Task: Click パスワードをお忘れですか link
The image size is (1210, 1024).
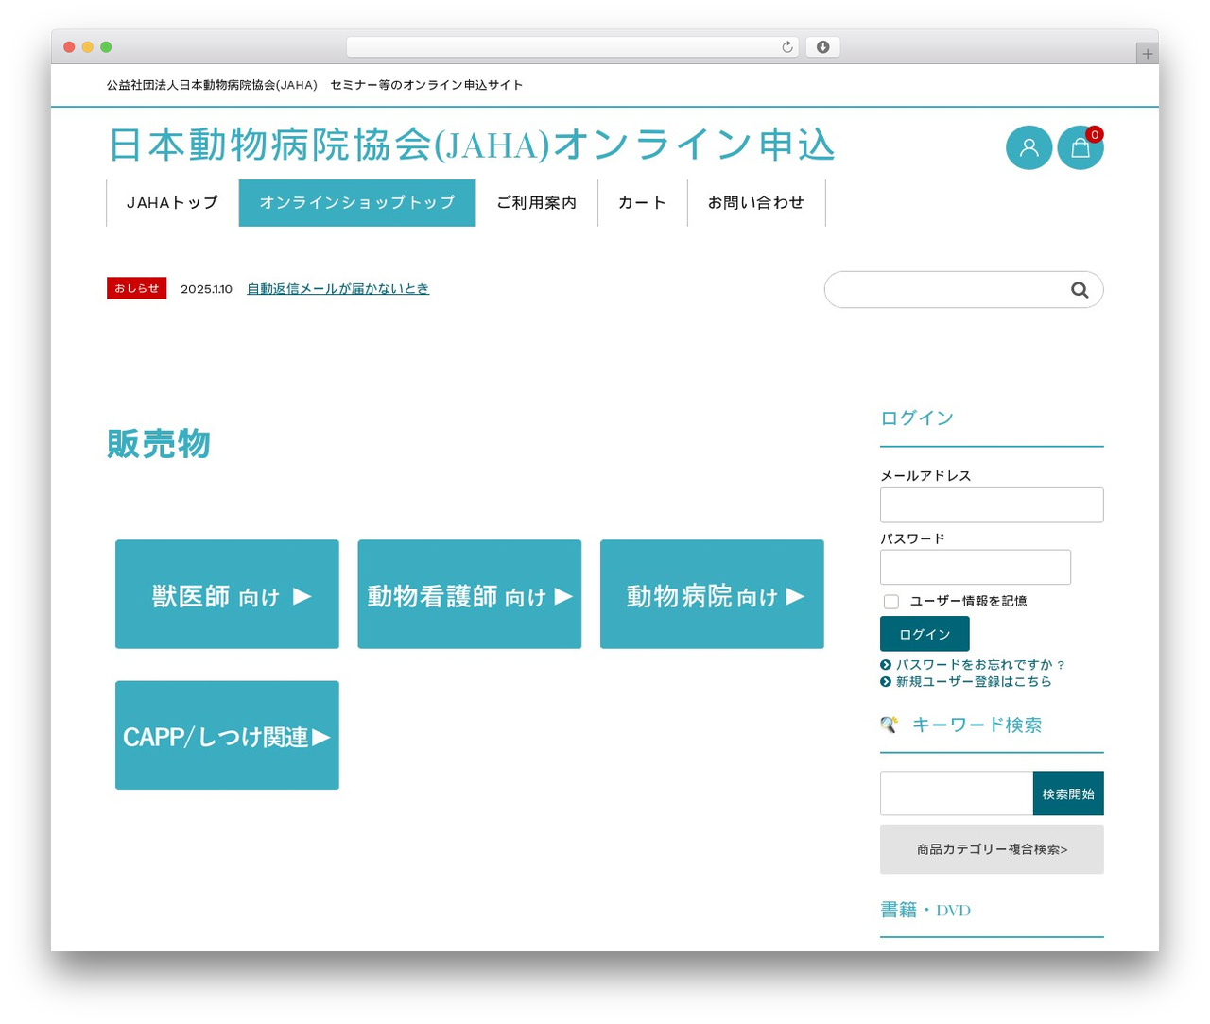Action: tap(981, 665)
